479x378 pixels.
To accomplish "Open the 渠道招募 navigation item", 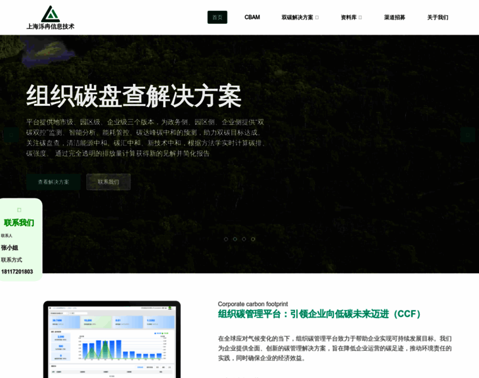I will click(x=395, y=18).
